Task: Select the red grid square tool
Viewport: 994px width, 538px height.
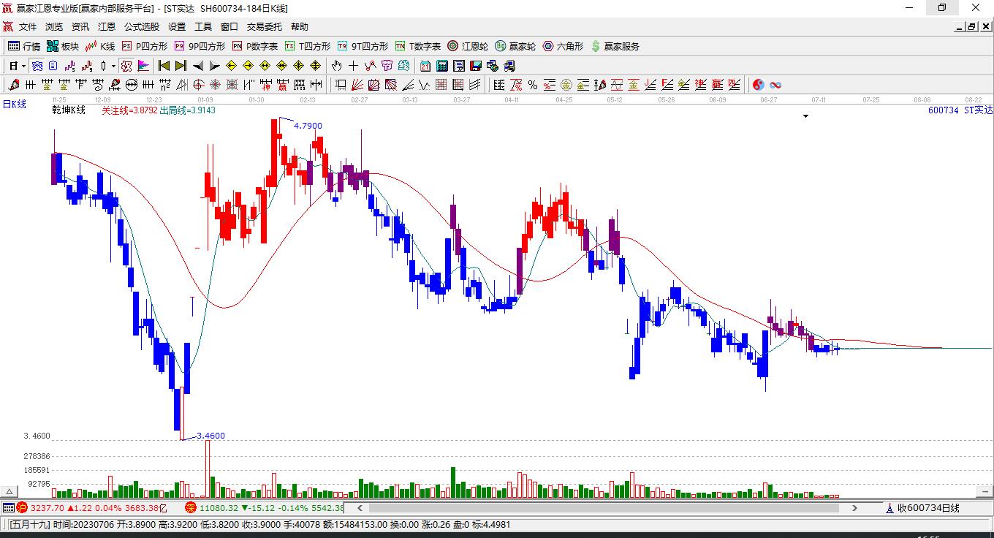Action: point(441,85)
